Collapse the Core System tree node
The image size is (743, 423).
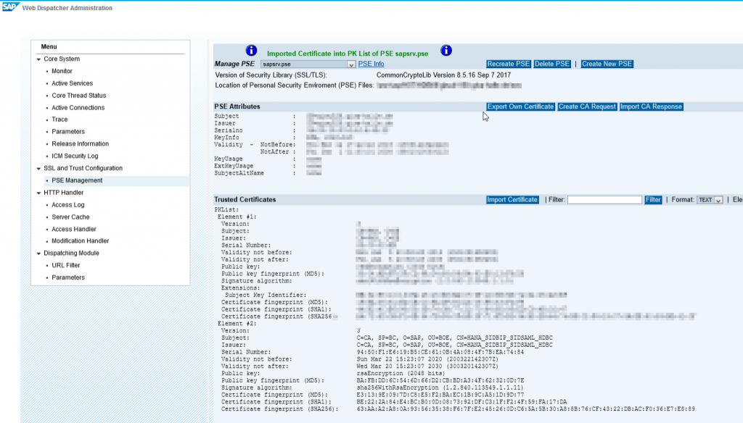point(39,59)
